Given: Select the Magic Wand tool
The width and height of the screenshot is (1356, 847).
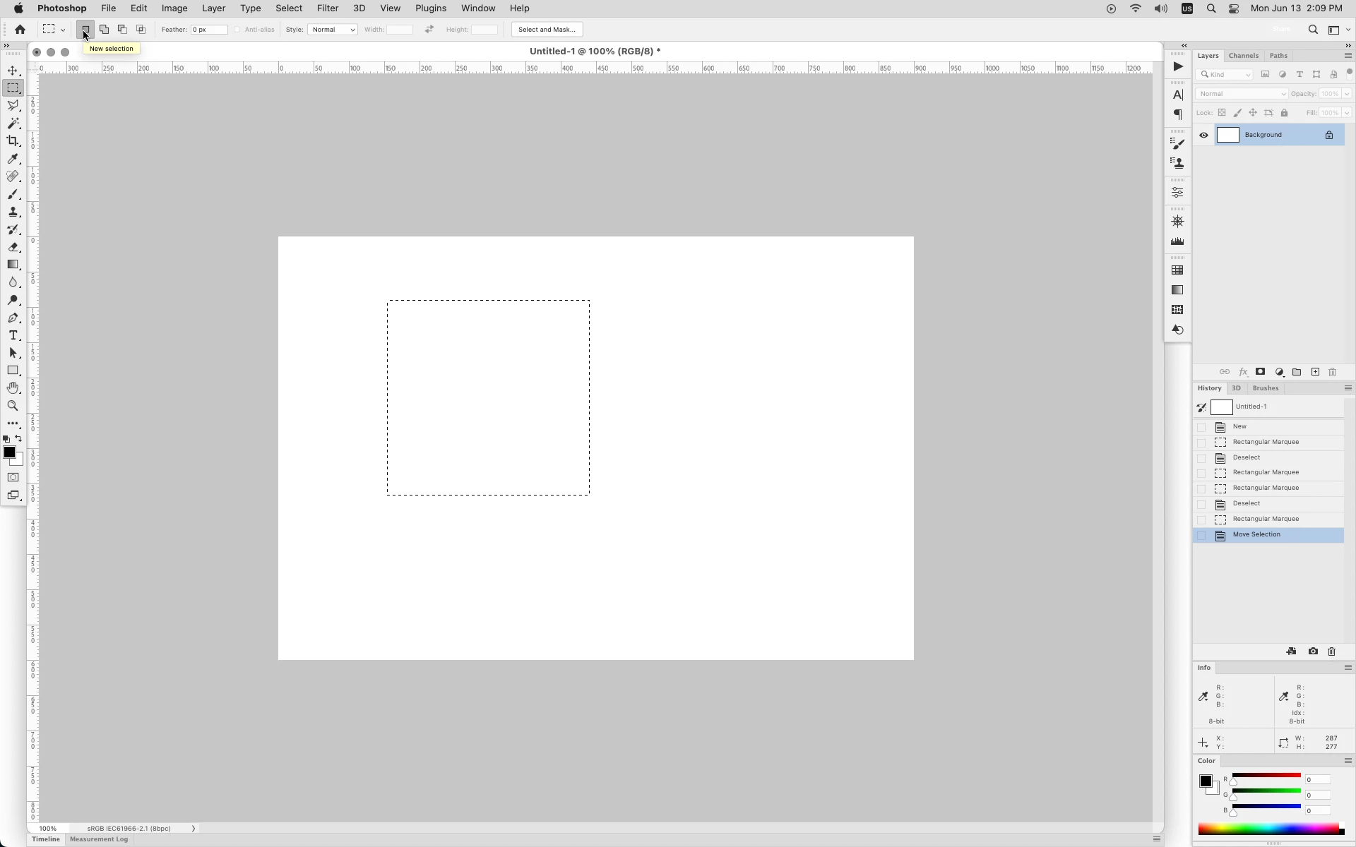Looking at the screenshot, I should click(13, 124).
